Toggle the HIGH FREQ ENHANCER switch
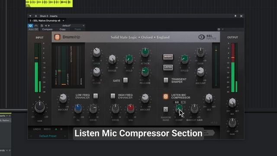277x156 pixels. click(113, 96)
